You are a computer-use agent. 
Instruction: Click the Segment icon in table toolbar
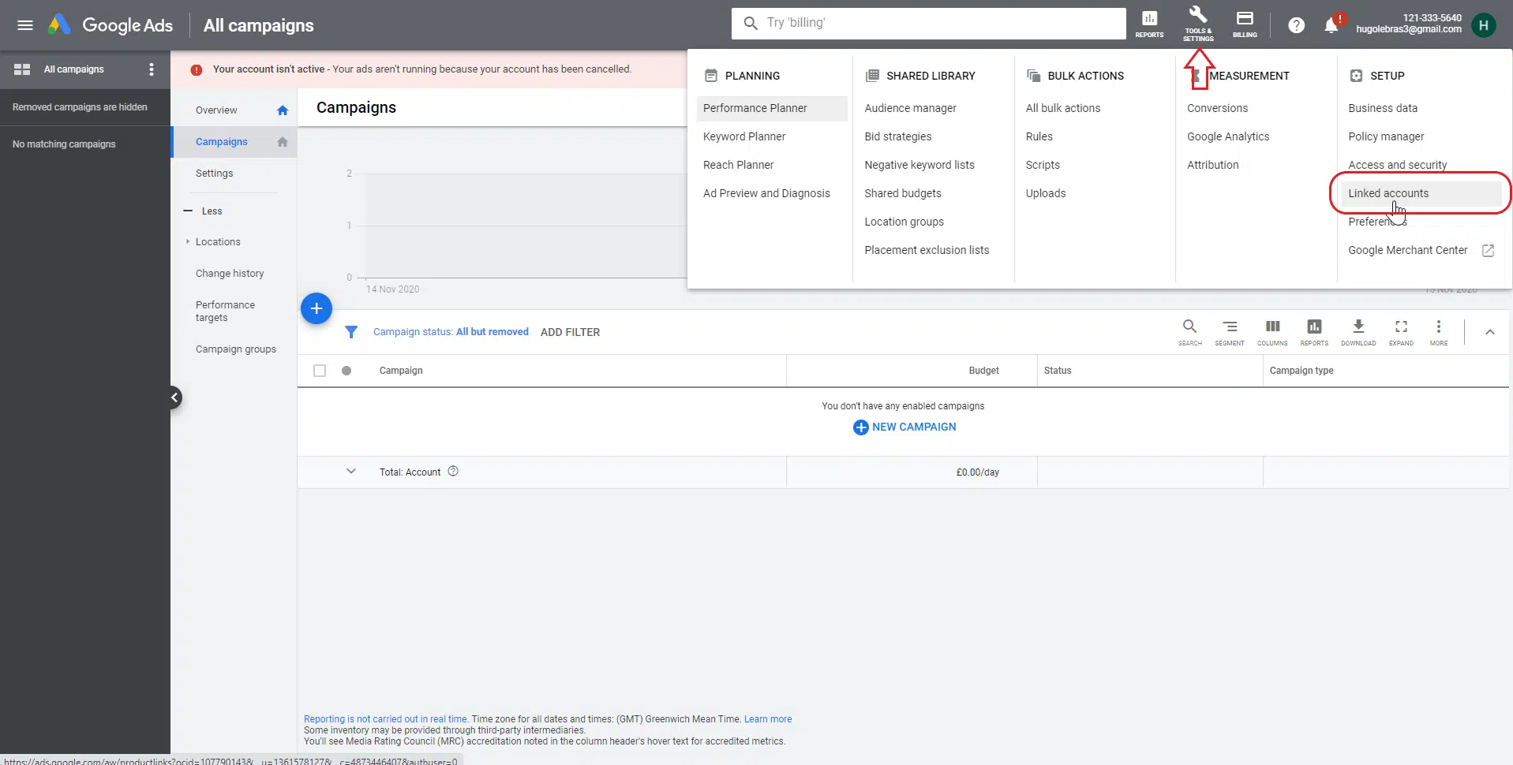(1229, 331)
